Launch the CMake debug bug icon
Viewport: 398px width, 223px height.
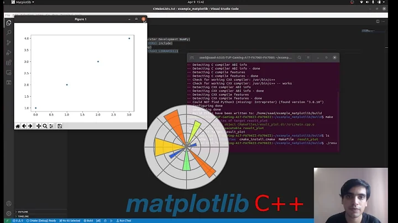pyautogui.click(x=106, y=221)
